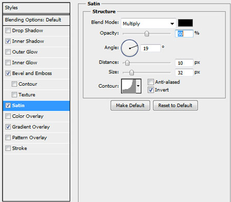Click the Distance value field
Screen dimensions: 231x202
[x=184, y=63]
